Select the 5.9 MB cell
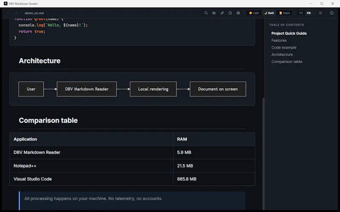Viewport: 340px width, 212px height. (214, 153)
